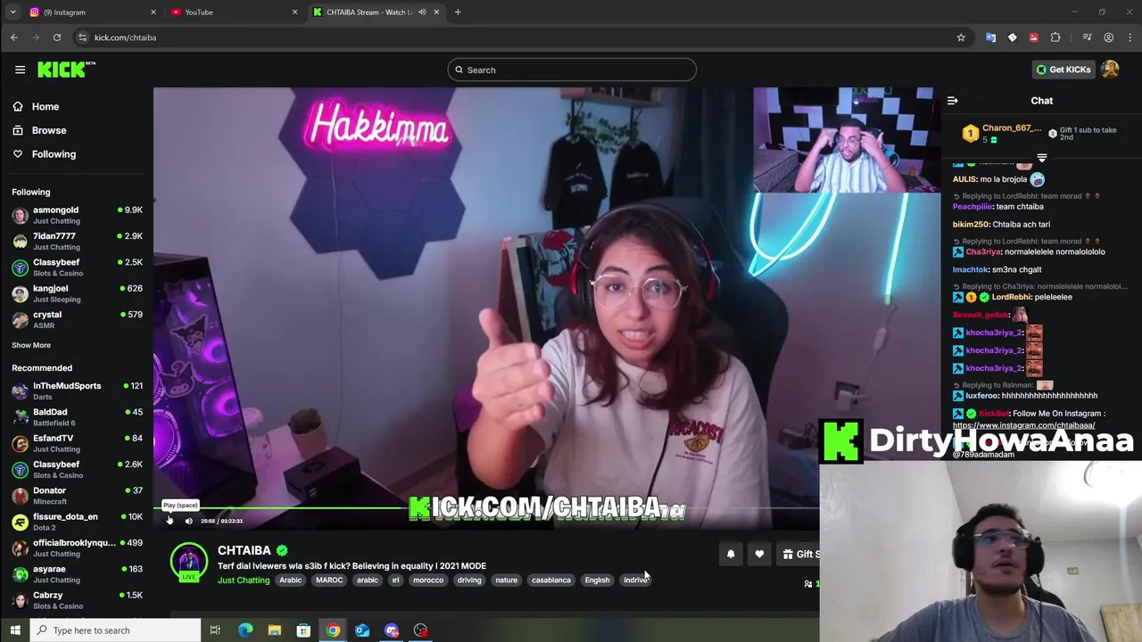The height and width of the screenshot is (642, 1142).
Task: Seek on the video progress bar
Action: coord(486,508)
